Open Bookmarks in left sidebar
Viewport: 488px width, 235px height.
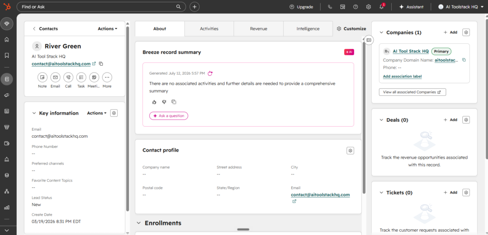click(x=7, y=55)
